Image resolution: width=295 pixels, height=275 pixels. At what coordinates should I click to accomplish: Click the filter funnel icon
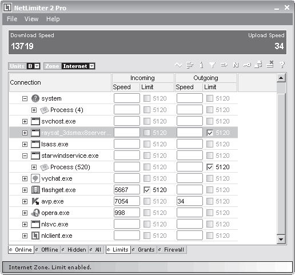(x=212, y=65)
